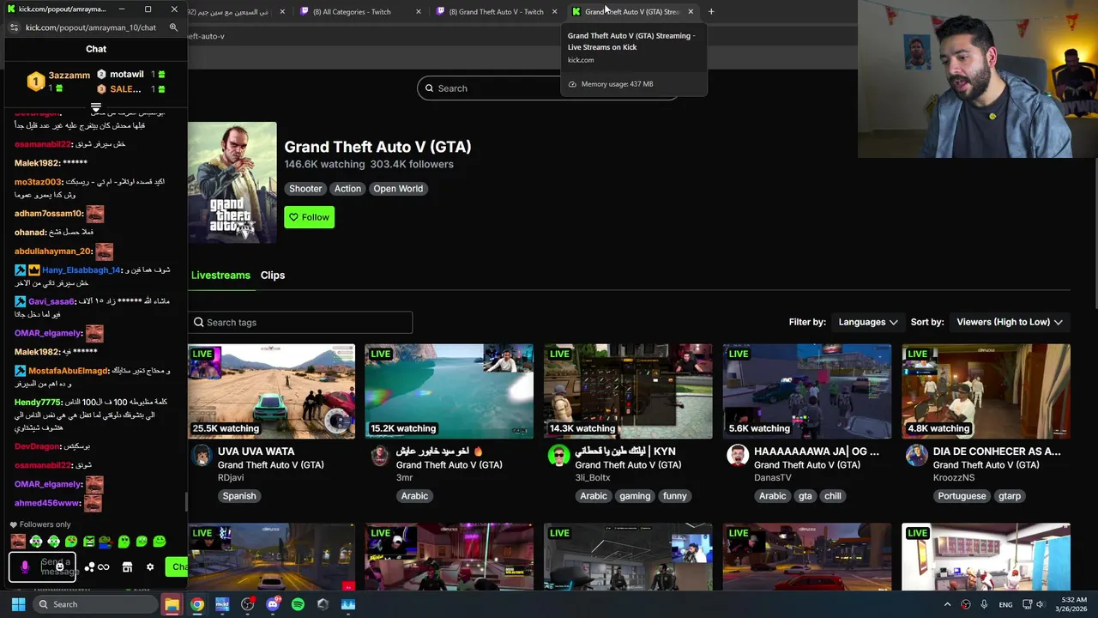Image resolution: width=1098 pixels, height=618 pixels.
Task: Click the first mustache-face emote in chat emote row
Action: point(18,542)
